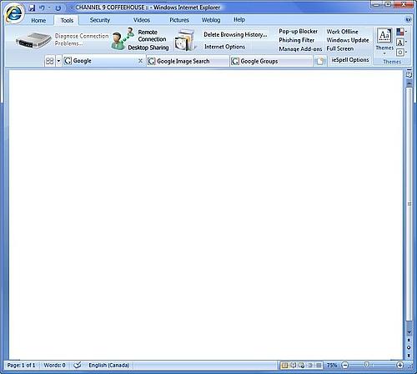The height and width of the screenshot is (374, 417).
Task: Open the Home ribbon tab
Action: click(x=38, y=20)
